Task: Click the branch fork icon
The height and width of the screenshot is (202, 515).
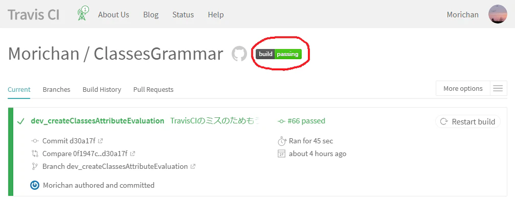Action: (x=35, y=166)
